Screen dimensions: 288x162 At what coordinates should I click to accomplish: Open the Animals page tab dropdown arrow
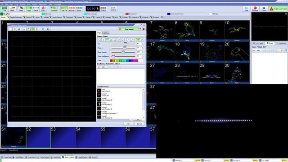click(8, 17)
